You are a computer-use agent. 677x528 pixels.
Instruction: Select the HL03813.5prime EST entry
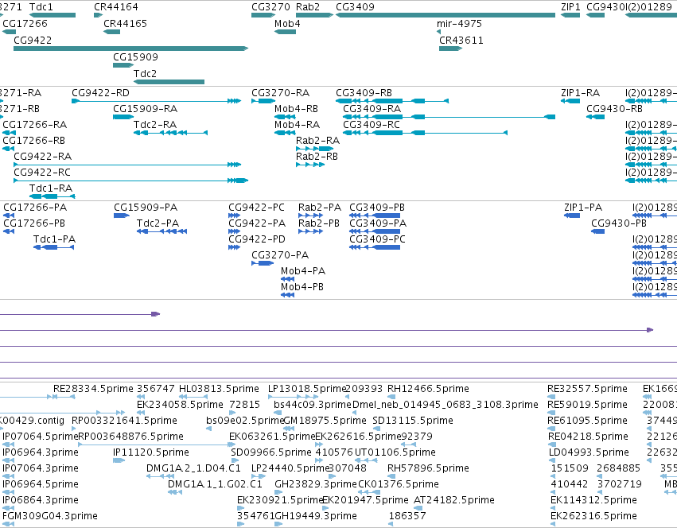[x=219, y=389]
